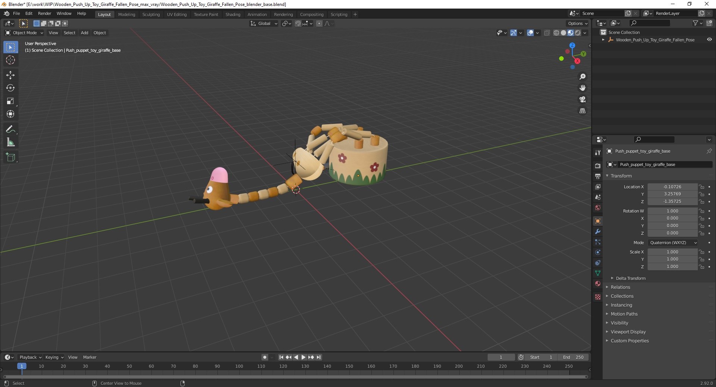Open Texture properties checker tab
The image size is (716, 387).
click(x=598, y=297)
